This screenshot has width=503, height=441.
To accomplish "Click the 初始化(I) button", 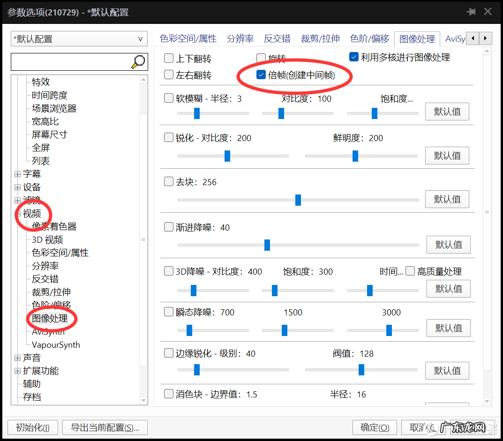I will point(32,427).
